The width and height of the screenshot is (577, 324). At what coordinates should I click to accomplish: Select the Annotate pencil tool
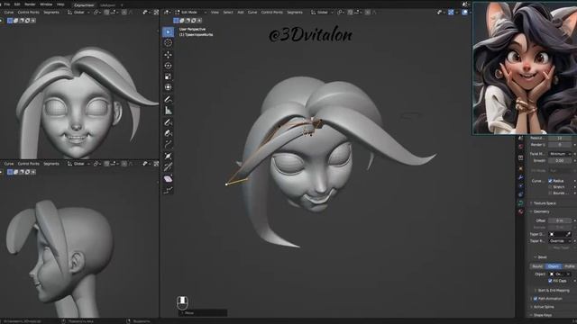point(169,100)
